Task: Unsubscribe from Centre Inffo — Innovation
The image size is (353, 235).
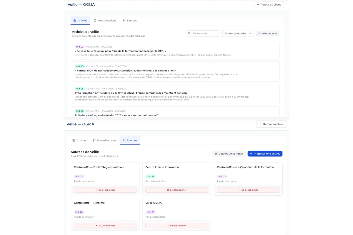Action: tap(176, 190)
